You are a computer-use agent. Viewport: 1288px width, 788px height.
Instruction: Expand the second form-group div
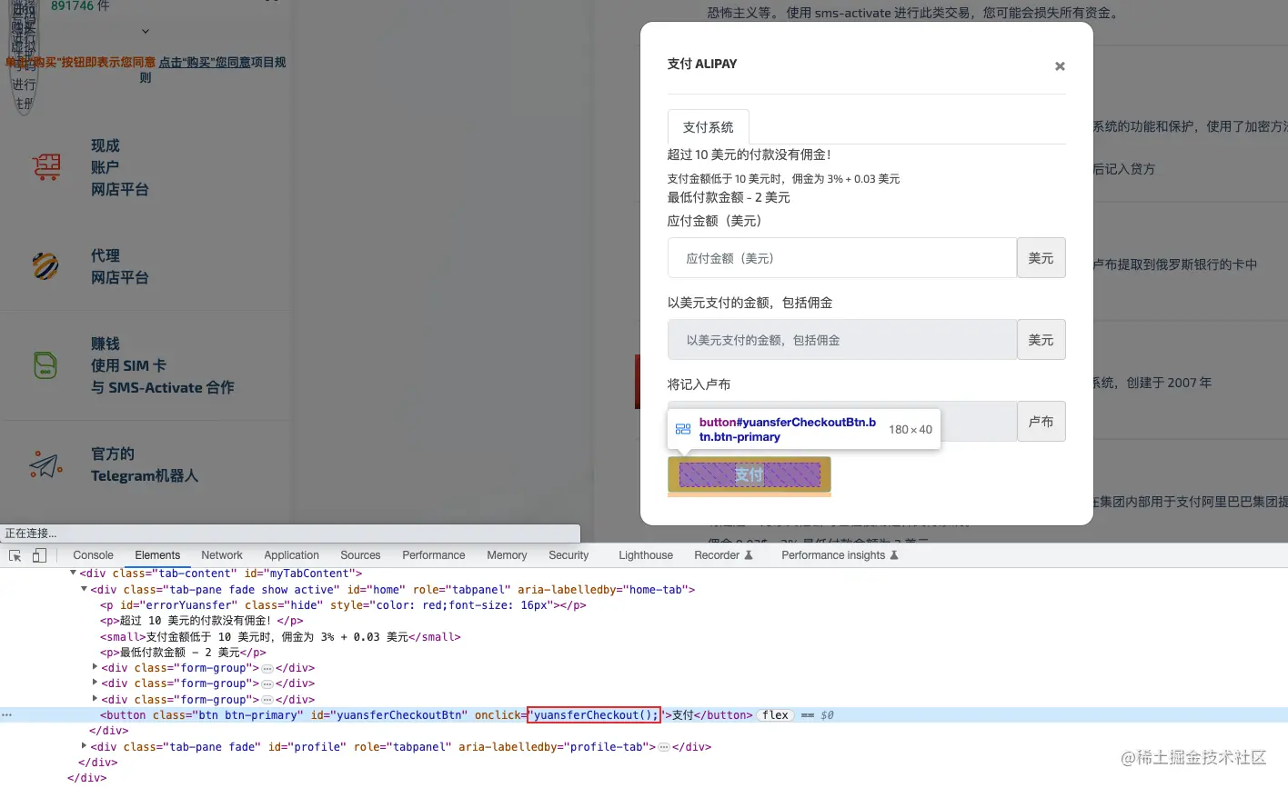95,683
